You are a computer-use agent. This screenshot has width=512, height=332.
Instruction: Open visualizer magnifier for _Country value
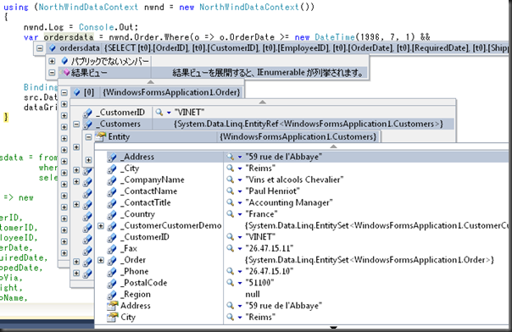pyautogui.click(x=231, y=214)
